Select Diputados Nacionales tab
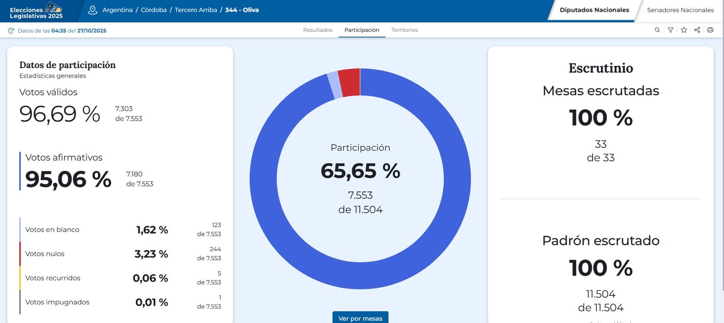Image resolution: width=724 pixels, height=323 pixels. click(594, 10)
